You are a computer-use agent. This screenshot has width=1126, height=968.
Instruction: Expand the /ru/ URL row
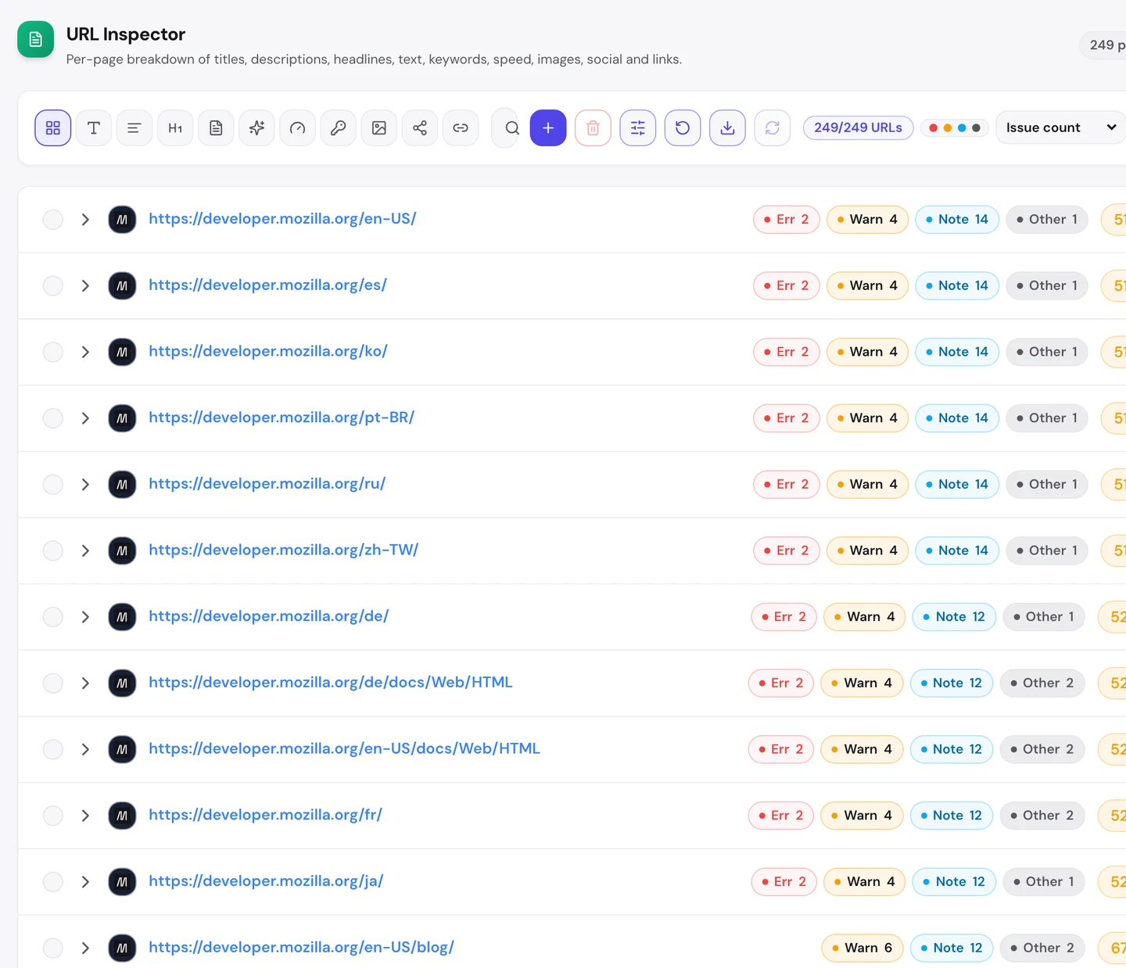tap(85, 485)
